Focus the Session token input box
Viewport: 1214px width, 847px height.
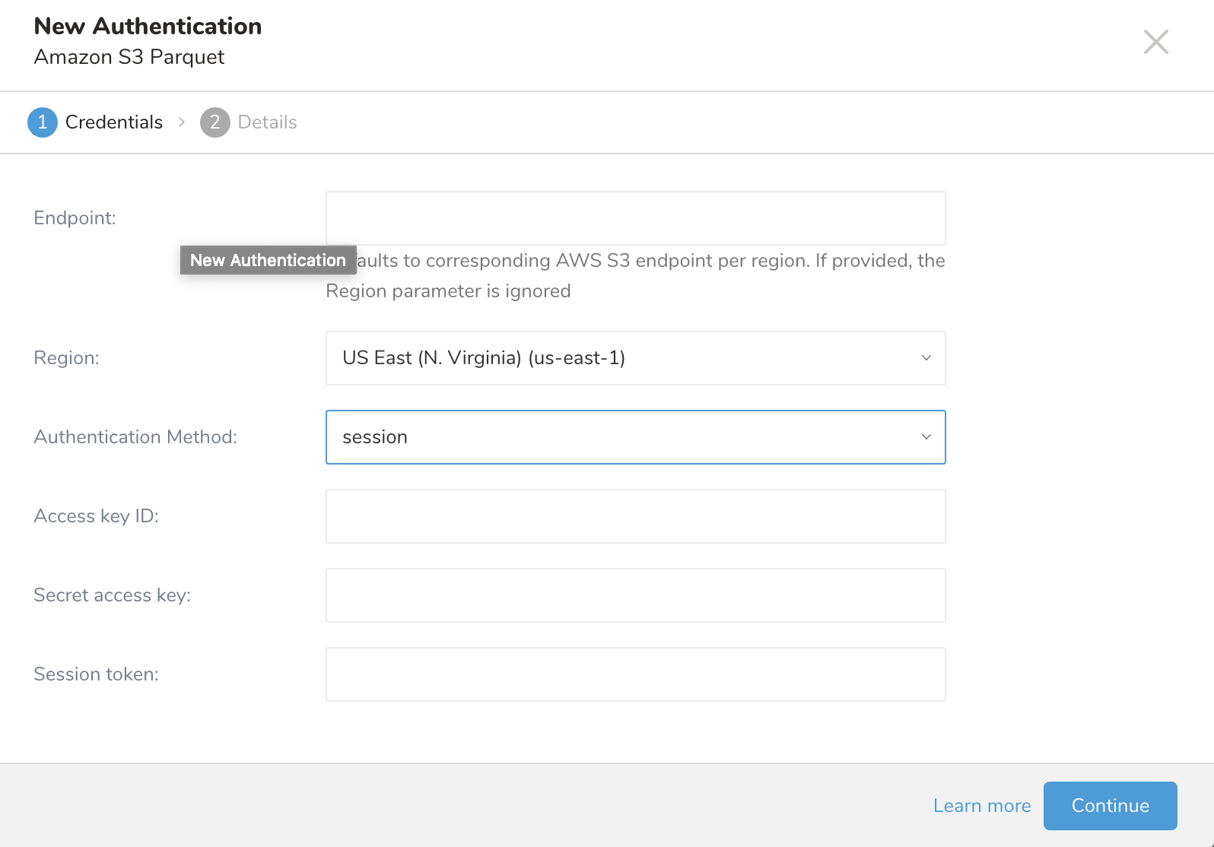pyautogui.click(x=635, y=674)
